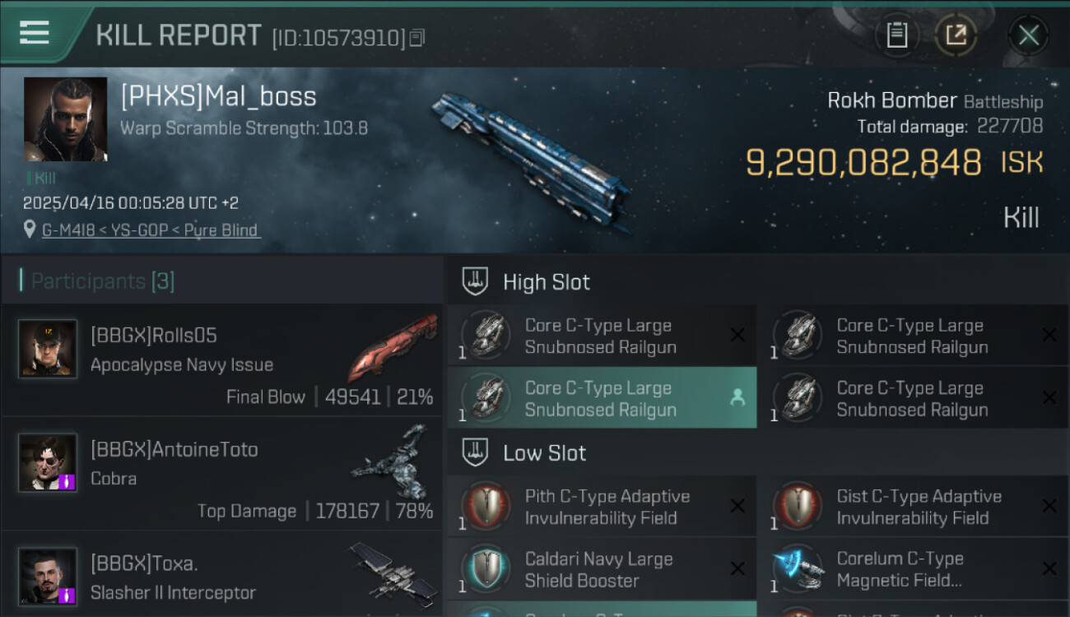Viewport: 1070px width, 617px height.
Task: Click the share export icon
Action: tap(955, 35)
